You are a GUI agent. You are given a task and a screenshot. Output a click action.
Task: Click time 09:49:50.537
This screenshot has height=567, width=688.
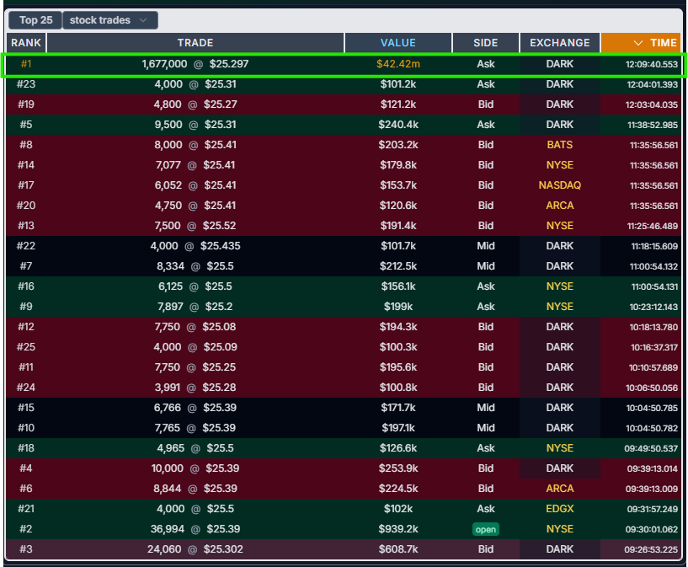pos(651,448)
